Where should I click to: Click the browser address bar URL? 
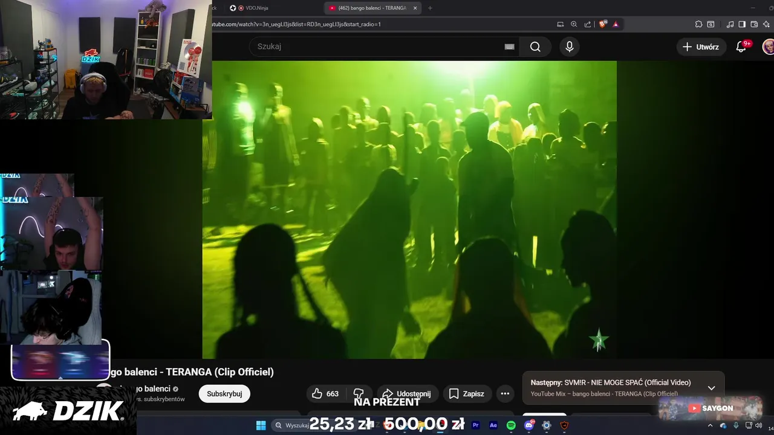coord(296,24)
